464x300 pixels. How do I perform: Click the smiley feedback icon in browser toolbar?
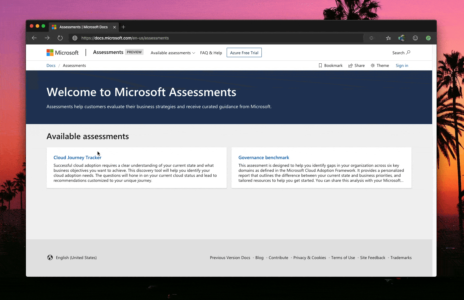coord(415,38)
